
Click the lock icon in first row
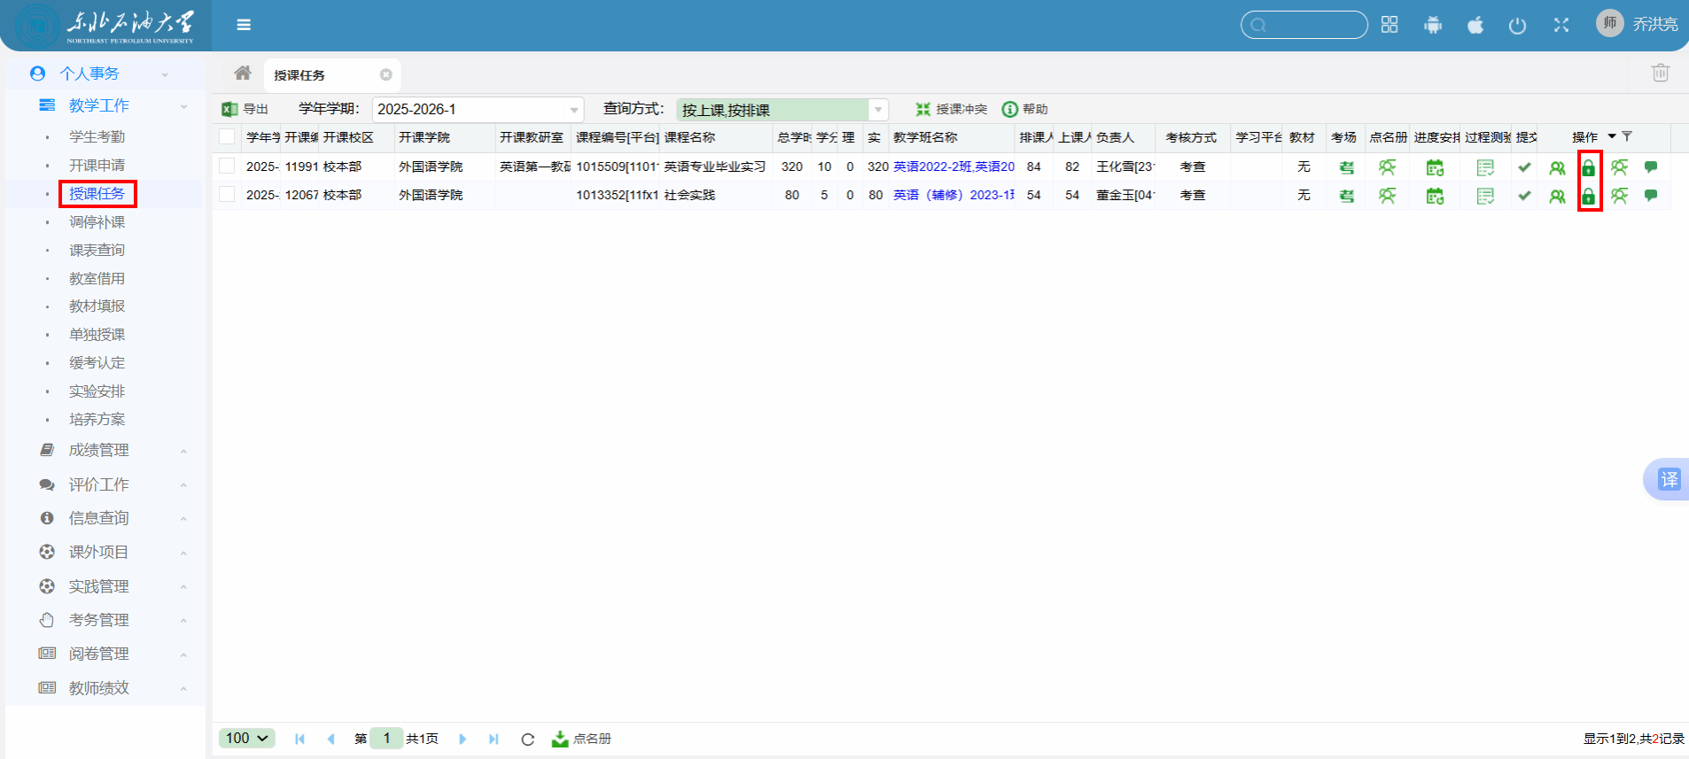[x=1588, y=167]
